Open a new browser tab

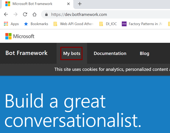pos(80,4)
